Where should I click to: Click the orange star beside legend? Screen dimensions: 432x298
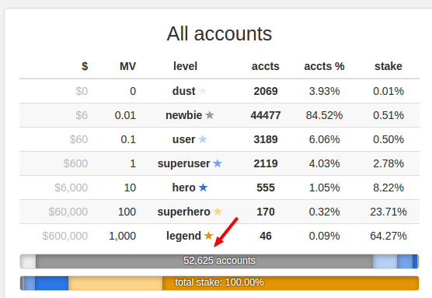[208, 236]
